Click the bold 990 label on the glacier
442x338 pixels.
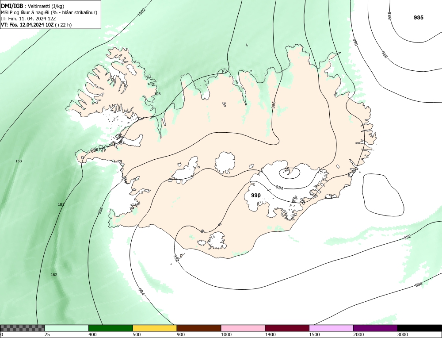pos(256,196)
